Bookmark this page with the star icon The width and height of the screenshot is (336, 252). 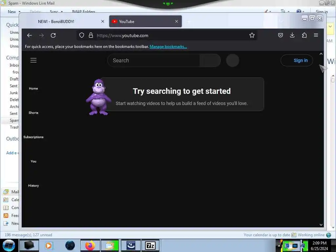(252, 35)
